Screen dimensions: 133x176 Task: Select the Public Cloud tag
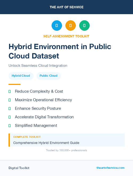click(49, 76)
